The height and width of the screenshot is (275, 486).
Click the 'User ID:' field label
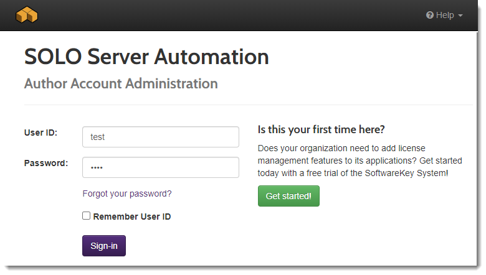coord(40,133)
